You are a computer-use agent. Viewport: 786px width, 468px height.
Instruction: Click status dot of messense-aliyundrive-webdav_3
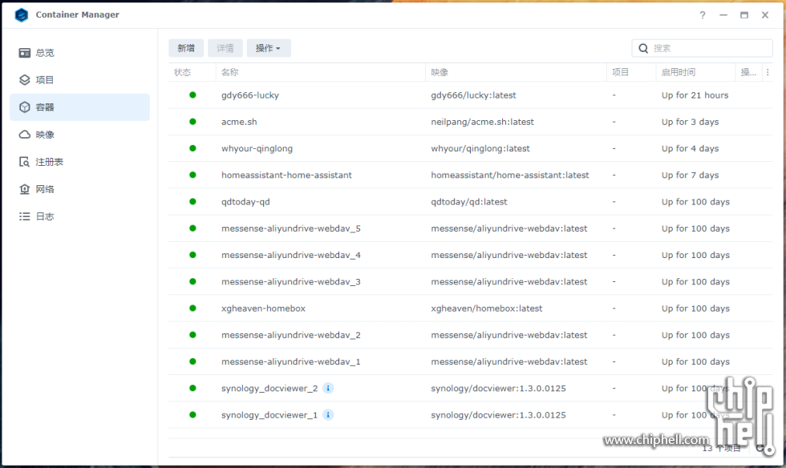[x=192, y=281]
